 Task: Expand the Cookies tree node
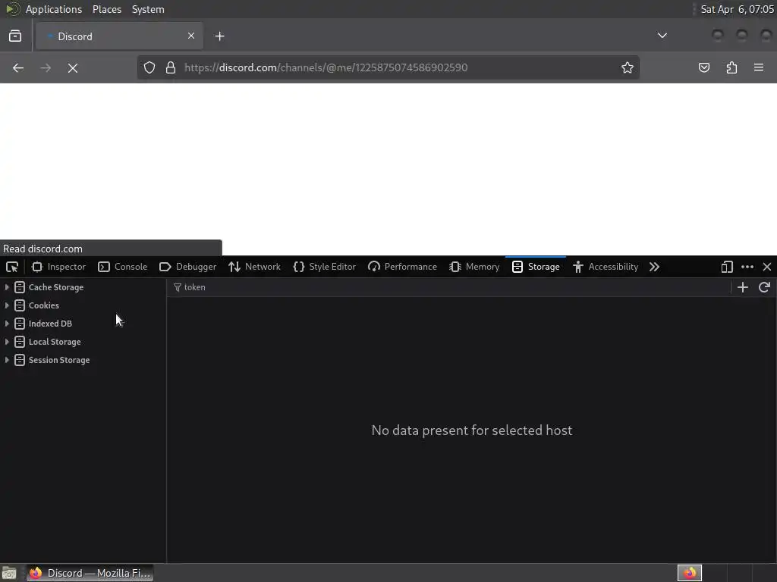pos(6,305)
